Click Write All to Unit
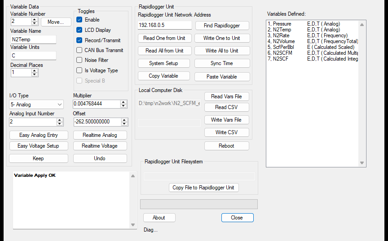This screenshot has width=388, height=241. coord(222,51)
